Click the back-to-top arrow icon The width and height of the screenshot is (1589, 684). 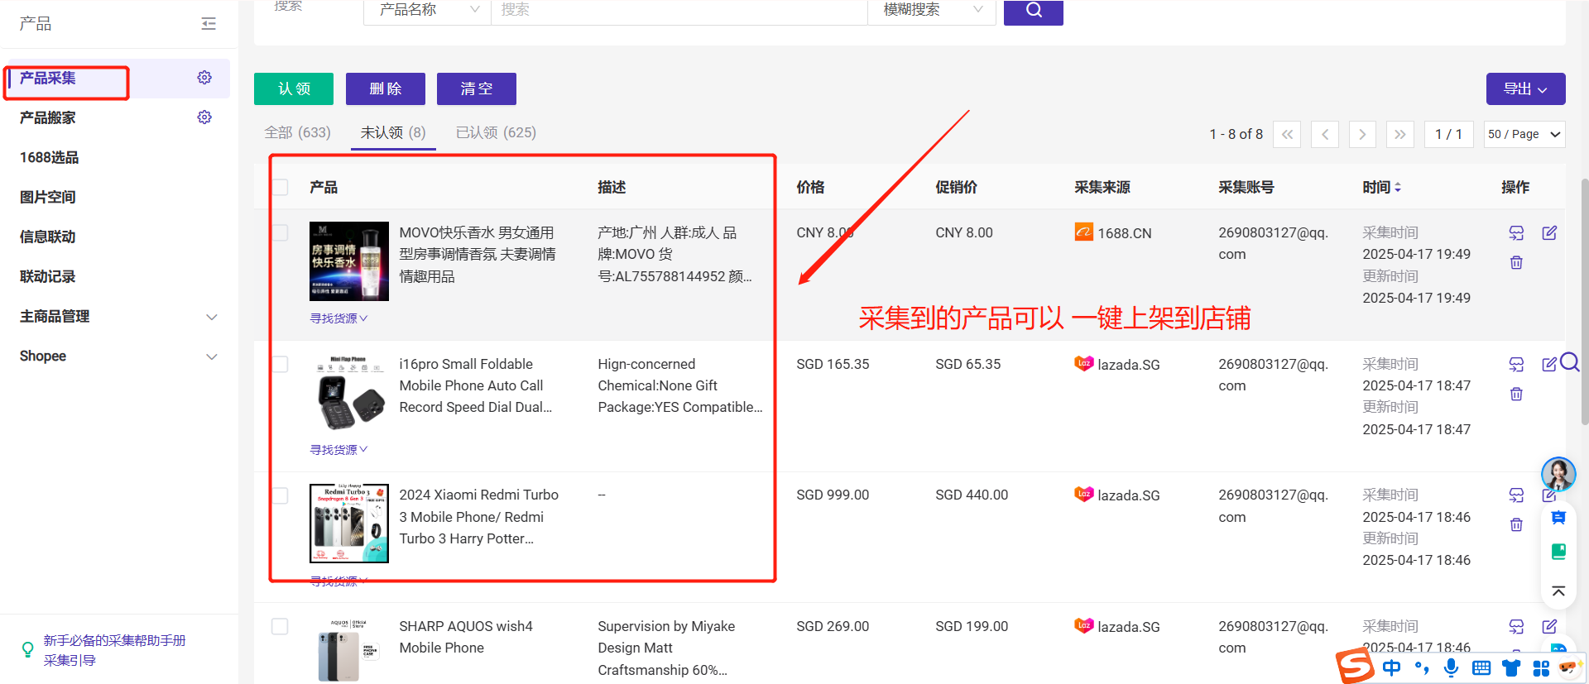coord(1558,591)
